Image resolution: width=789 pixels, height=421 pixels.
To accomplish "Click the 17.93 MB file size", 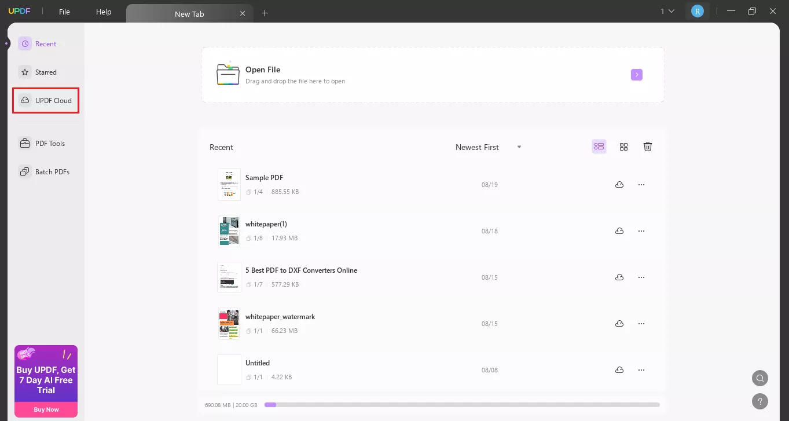I will click(284, 238).
